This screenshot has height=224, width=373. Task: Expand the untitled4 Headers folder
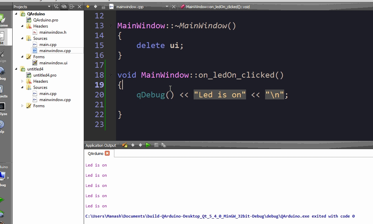22,81
